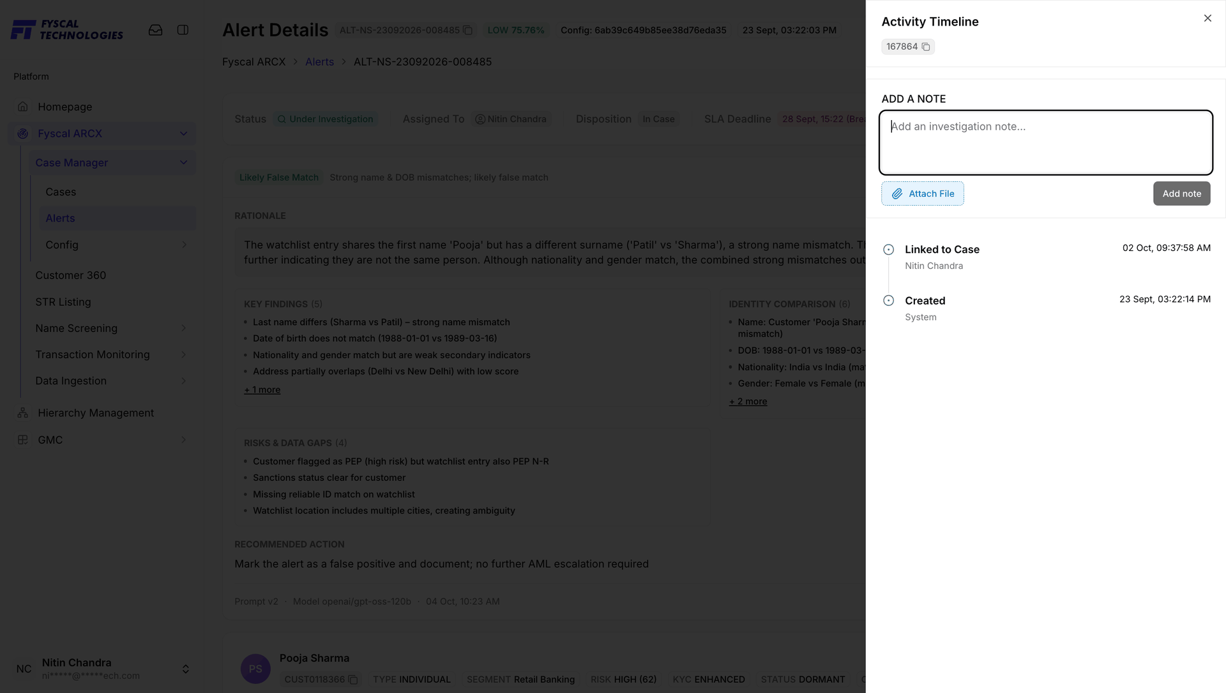The height and width of the screenshot is (693, 1226).
Task: Open Cases in the sidebar
Action: 61,192
